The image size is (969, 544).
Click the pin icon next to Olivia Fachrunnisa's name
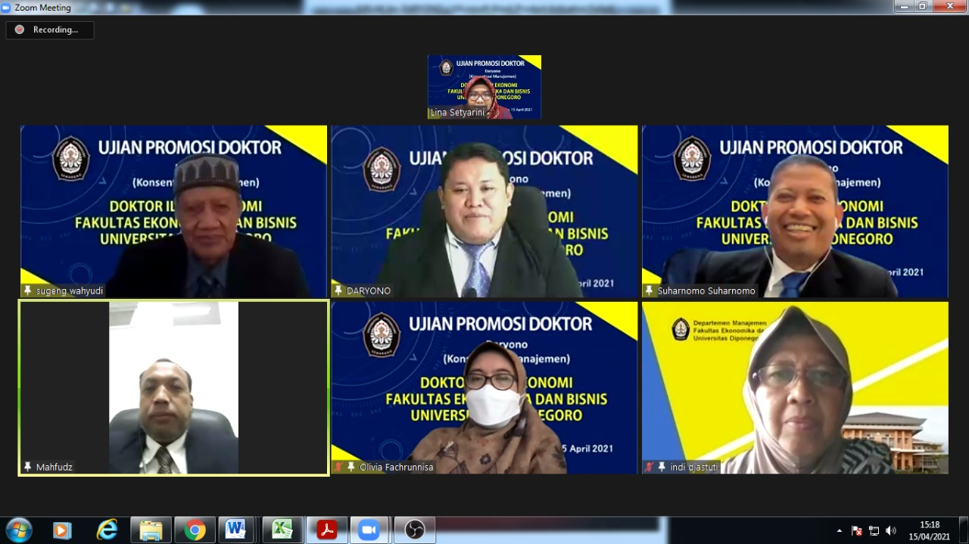[x=351, y=467]
